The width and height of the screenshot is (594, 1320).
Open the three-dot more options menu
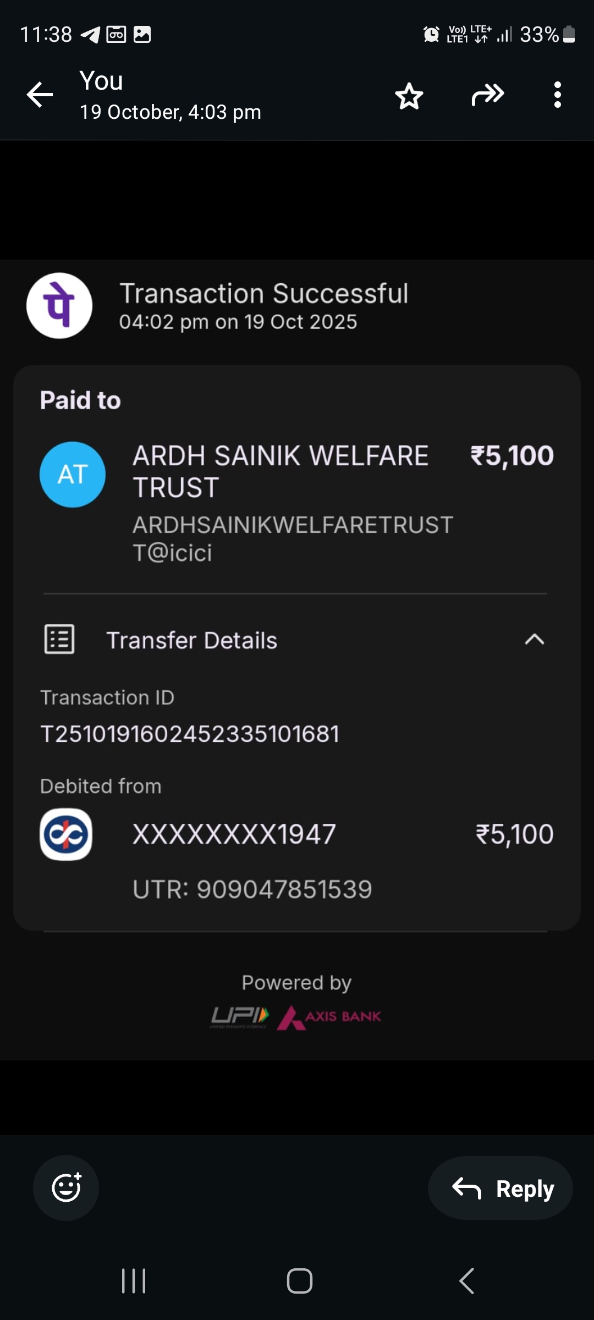coord(557,95)
